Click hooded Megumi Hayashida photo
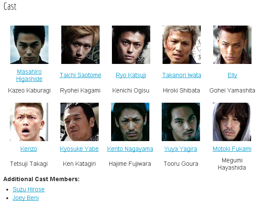This screenshot has height=208, width=263. pyautogui.click(x=232, y=122)
